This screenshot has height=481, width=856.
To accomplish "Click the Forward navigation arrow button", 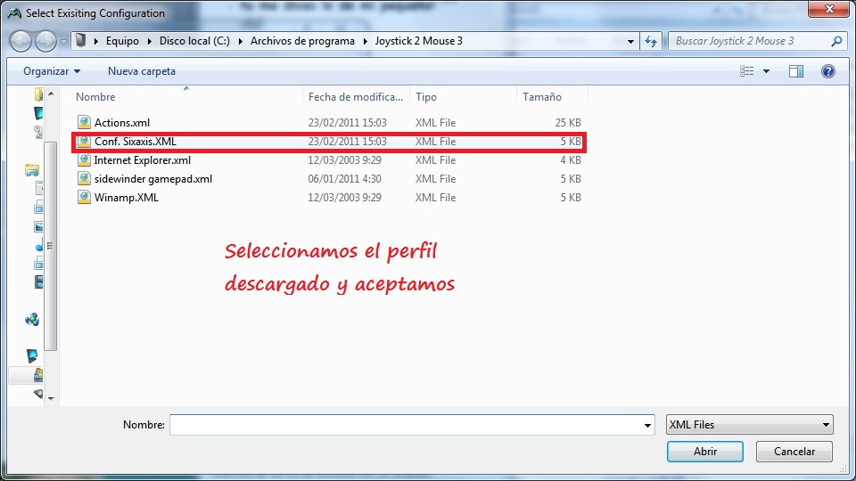I will 45,41.
